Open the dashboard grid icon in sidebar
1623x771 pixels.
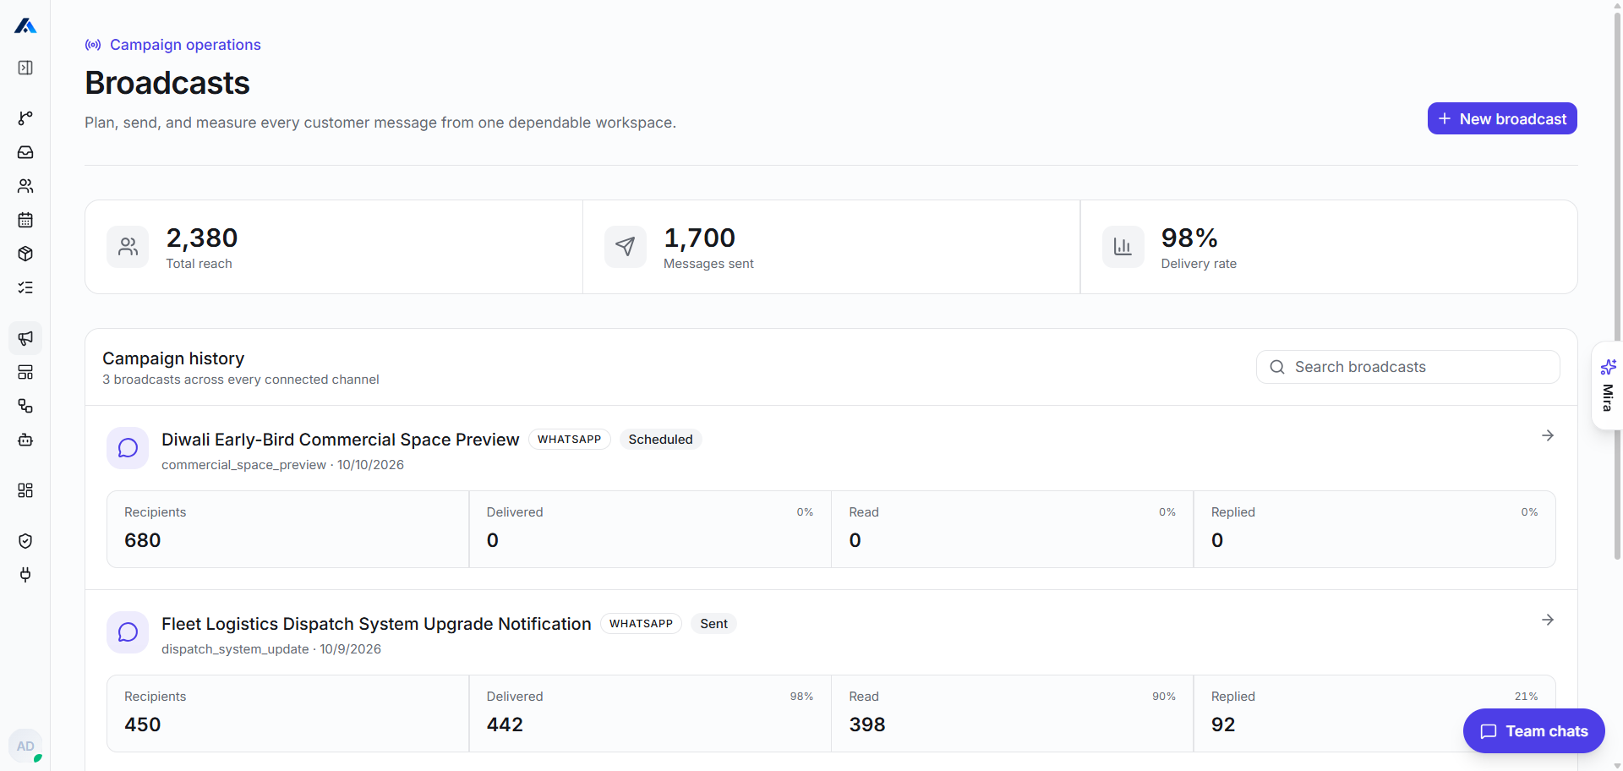click(x=25, y=490)
